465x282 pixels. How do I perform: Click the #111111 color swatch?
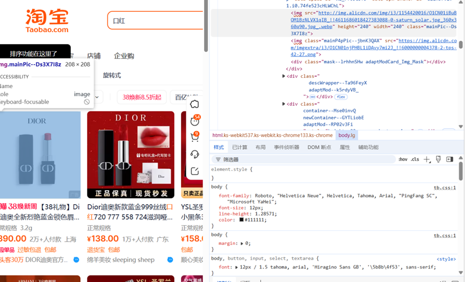point(242,220)
